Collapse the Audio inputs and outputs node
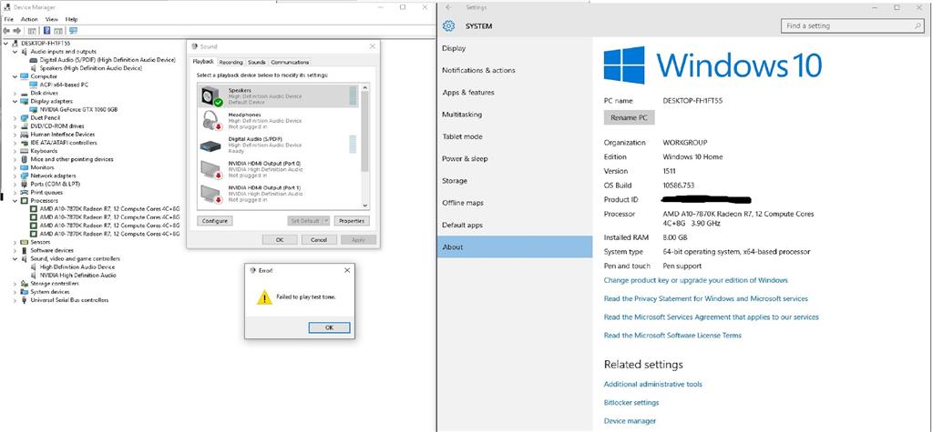This screenshot has width=933, height=432. [x=15, y=52]
